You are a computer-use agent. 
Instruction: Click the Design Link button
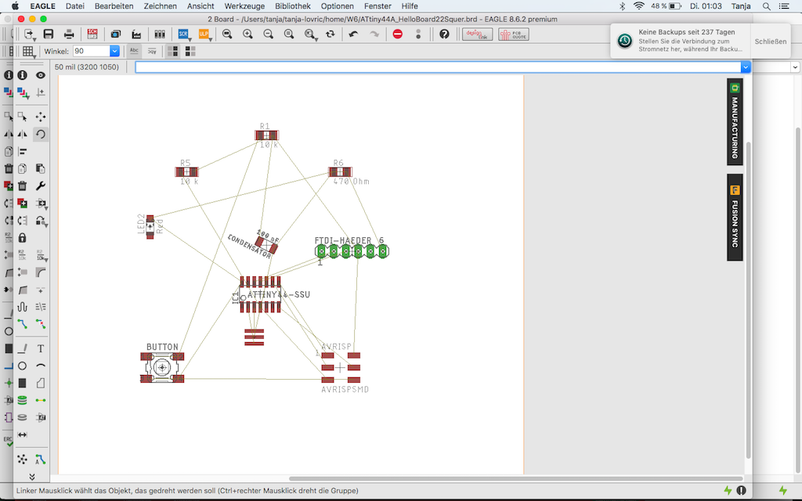[x=477, y=34]
